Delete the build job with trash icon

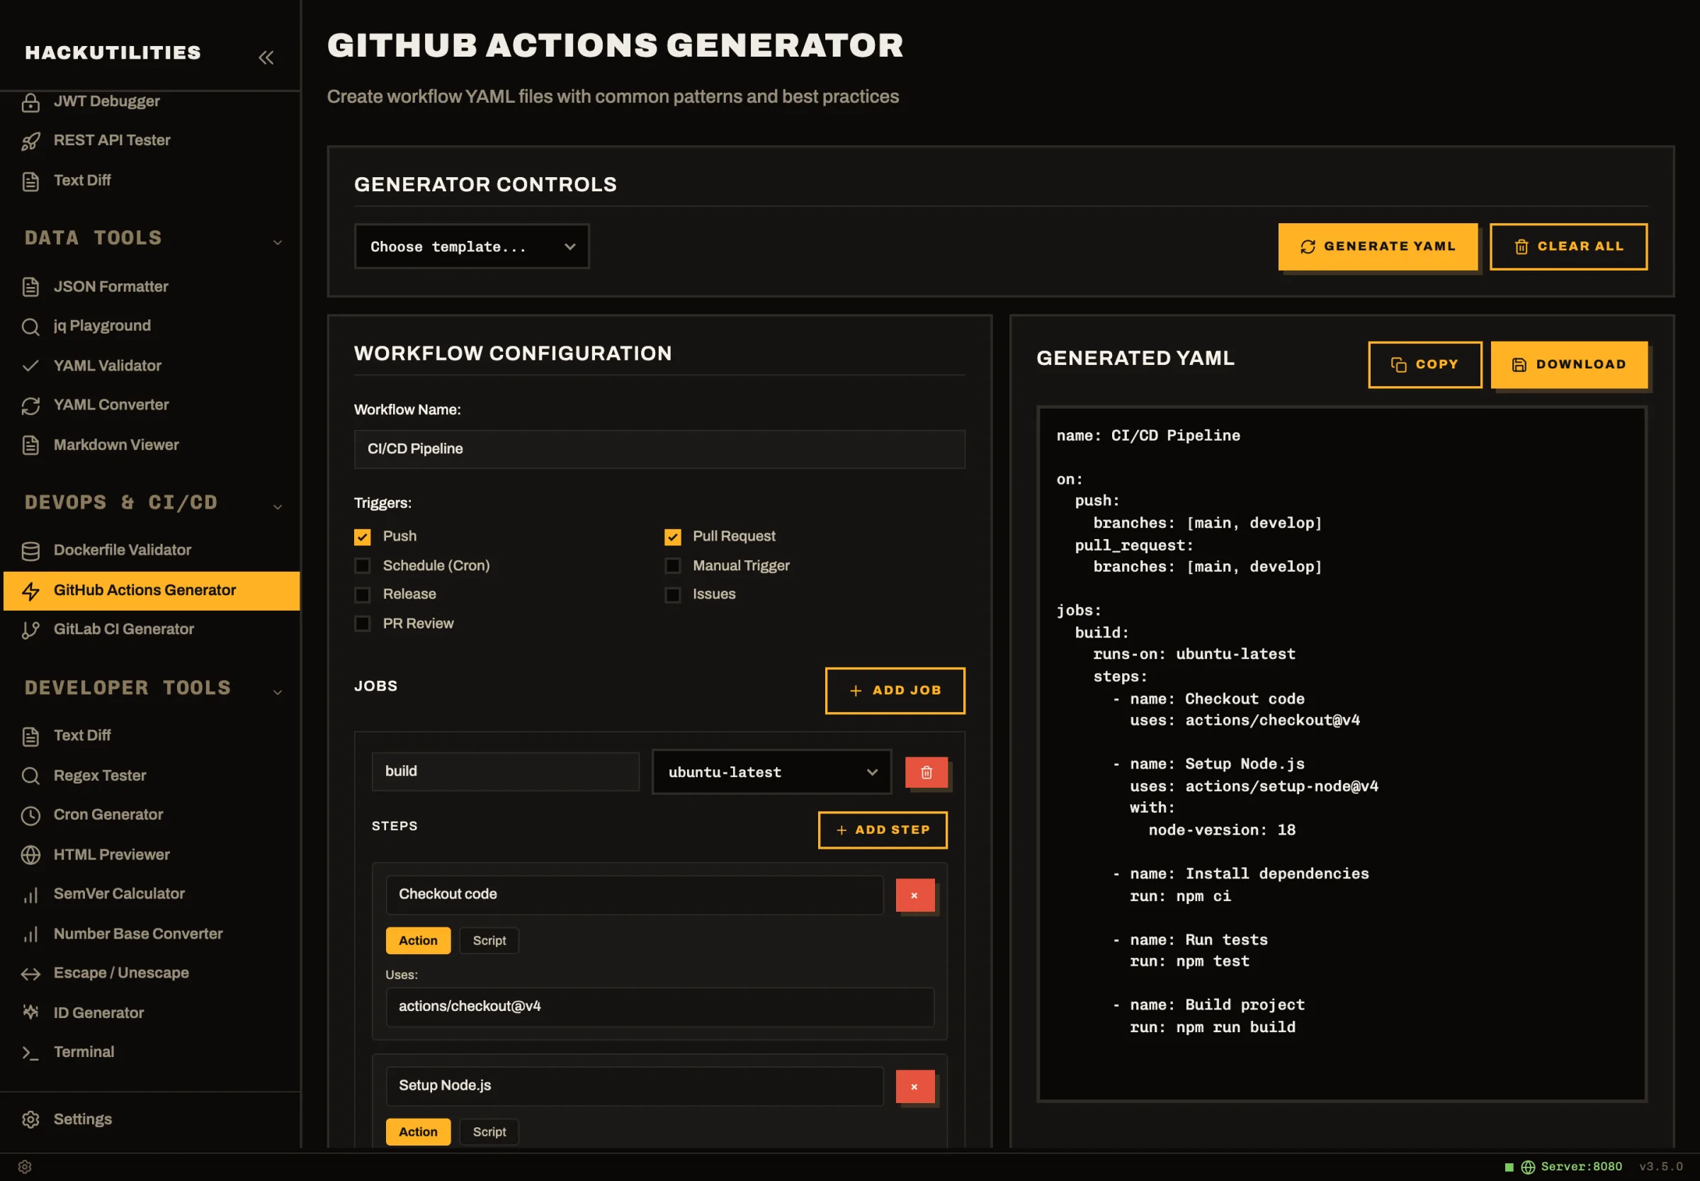[926, 772]
